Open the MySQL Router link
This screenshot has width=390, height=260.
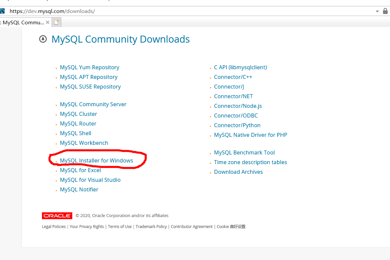pyautogui.click(x=78, y=124)
